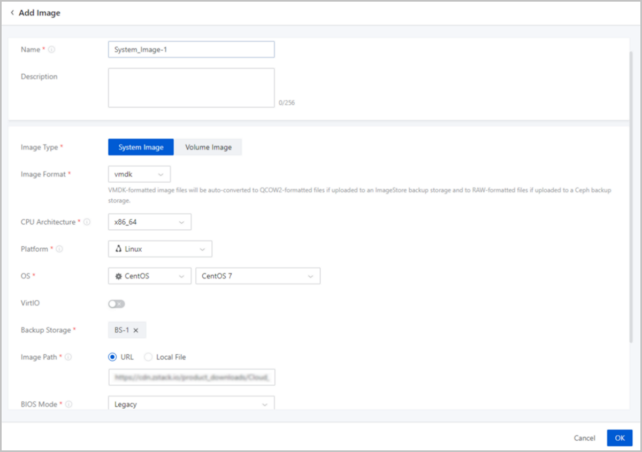
Task: Switch to the System Image type
Action: pyautogui.click(x=141, y=147)
